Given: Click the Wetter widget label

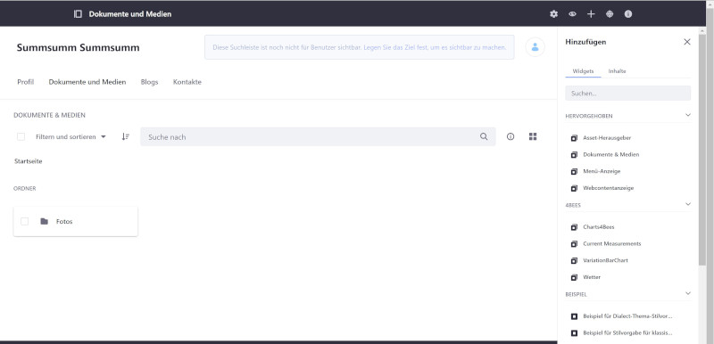Looking at the screenshot, I should pos(592,277).
